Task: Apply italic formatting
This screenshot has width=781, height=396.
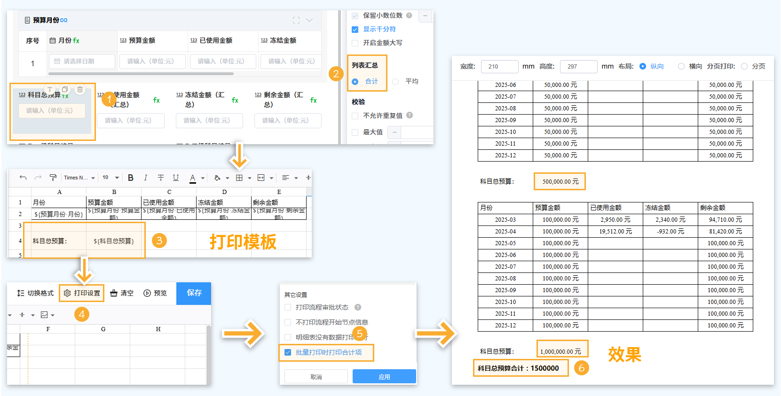Action: [x=146, y=178]
